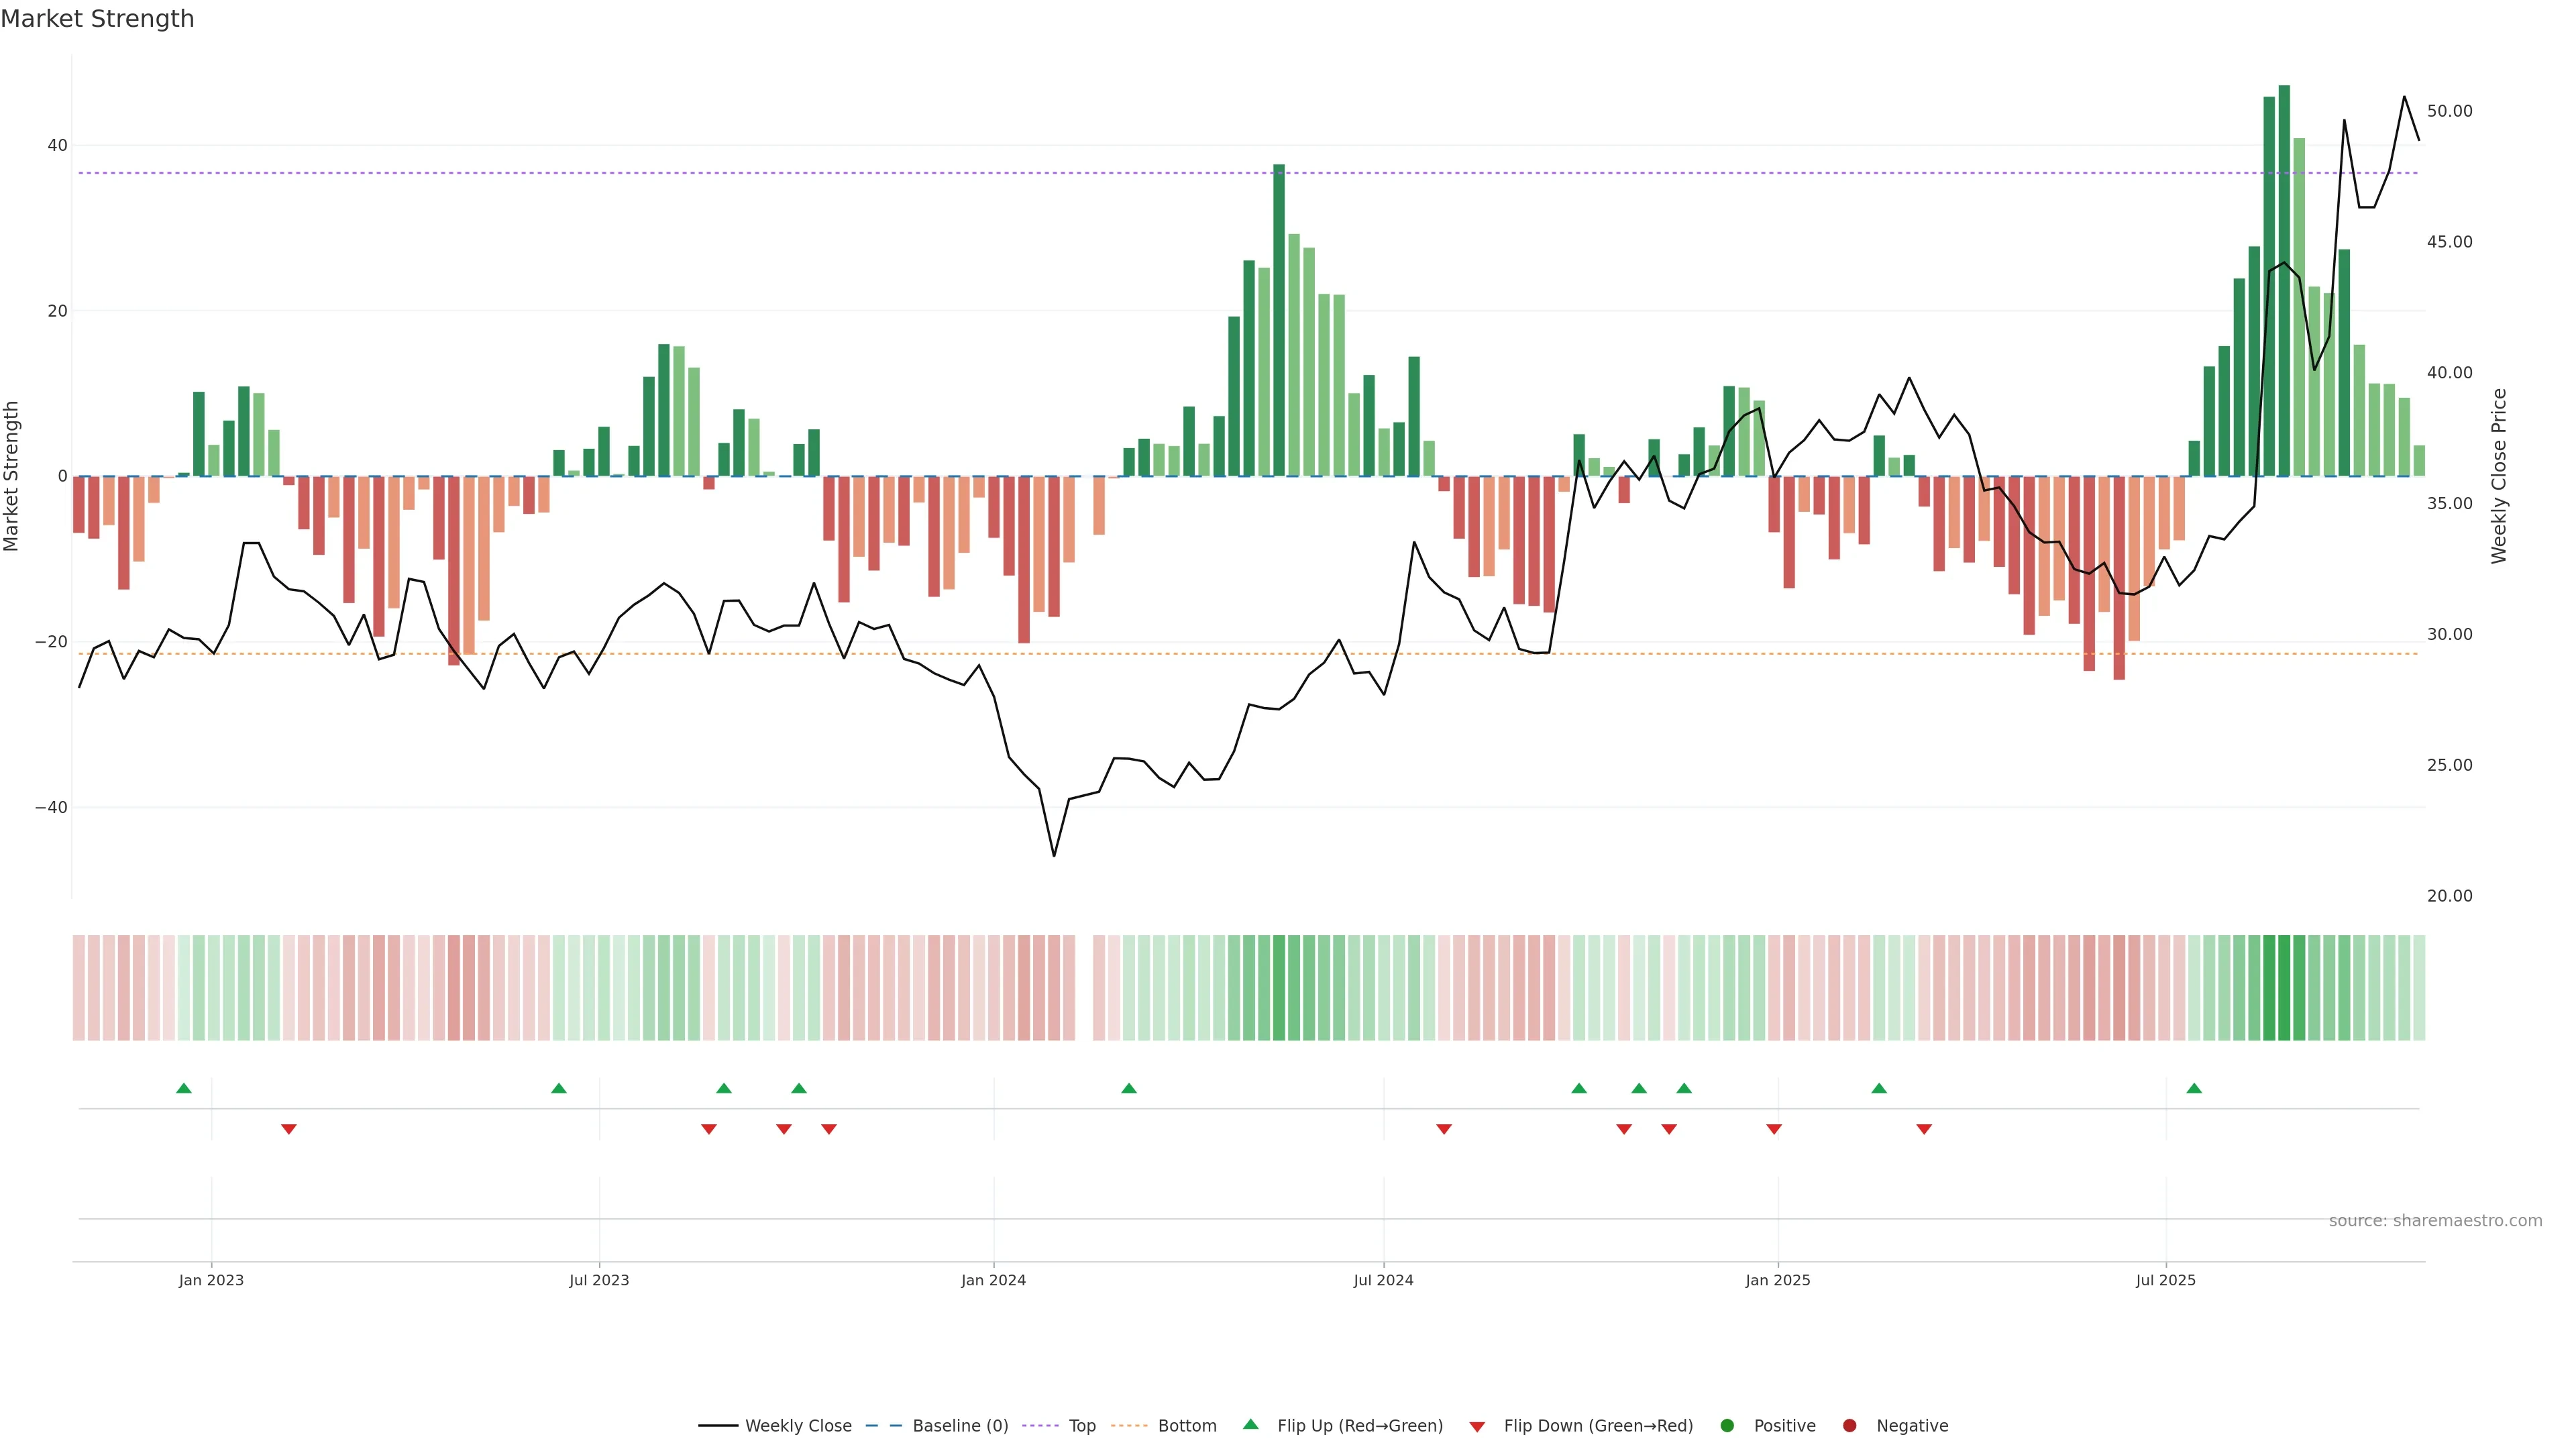This screenshot has height=1449, width=2576.
Task: Click the red Flip Down triangle legend icon
Action: (x=1477, y=1426)
